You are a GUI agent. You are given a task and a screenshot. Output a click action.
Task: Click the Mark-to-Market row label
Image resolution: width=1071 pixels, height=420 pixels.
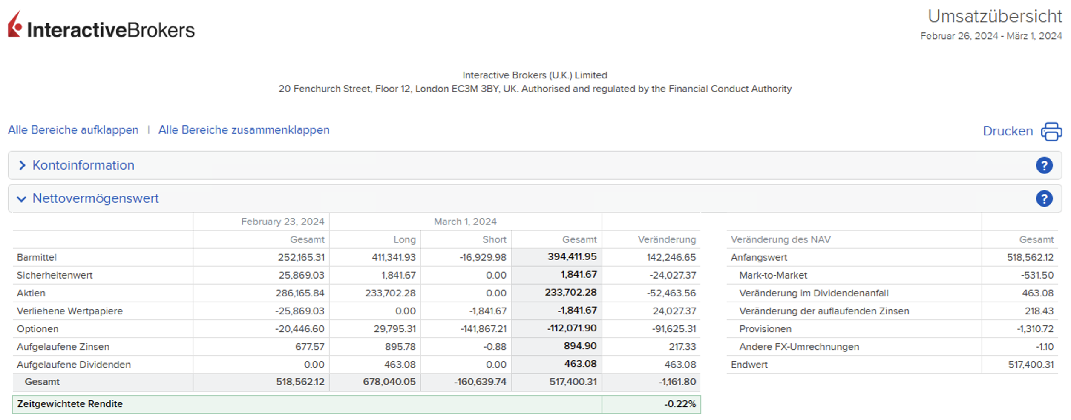pos(773,275)
